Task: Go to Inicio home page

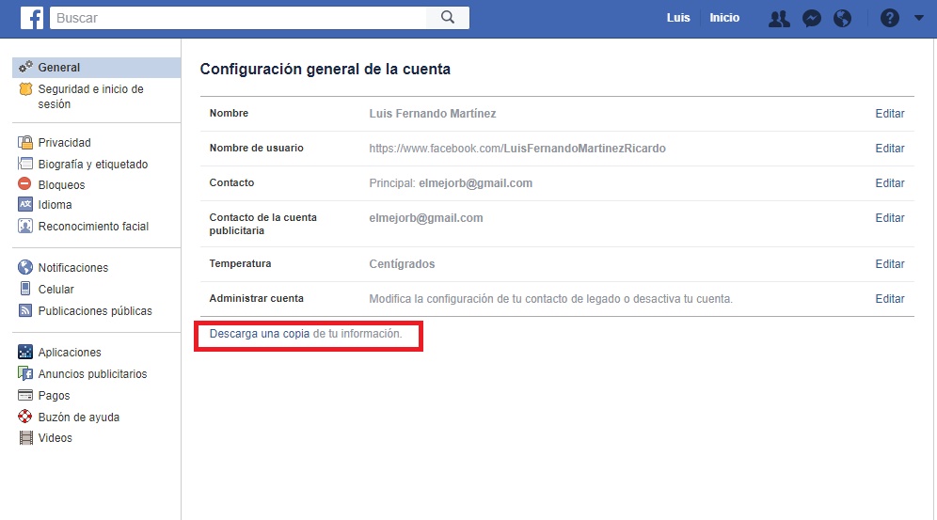Action: 724,18
